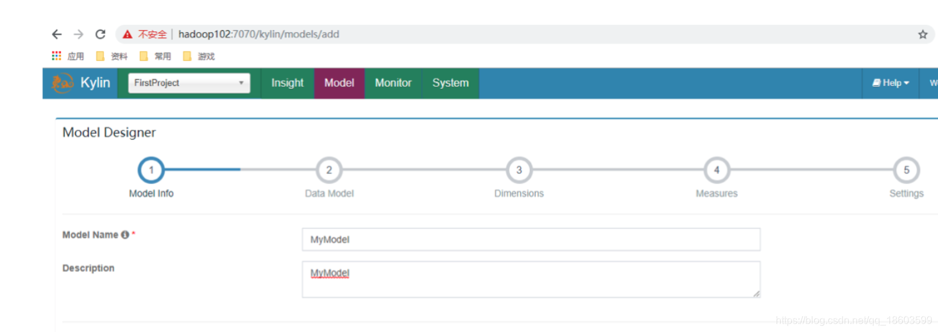This screenshot has height=332, width=938.
Task: Click the Description textarea resize handle
Action: (x=756, y=294)
